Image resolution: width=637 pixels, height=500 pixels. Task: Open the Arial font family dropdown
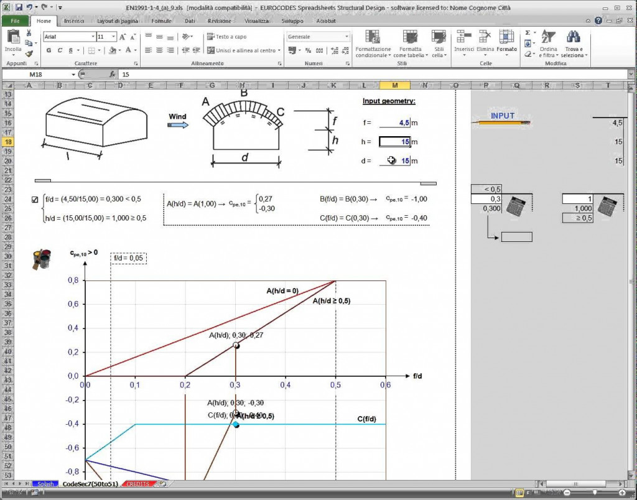[x=92, y=35]
